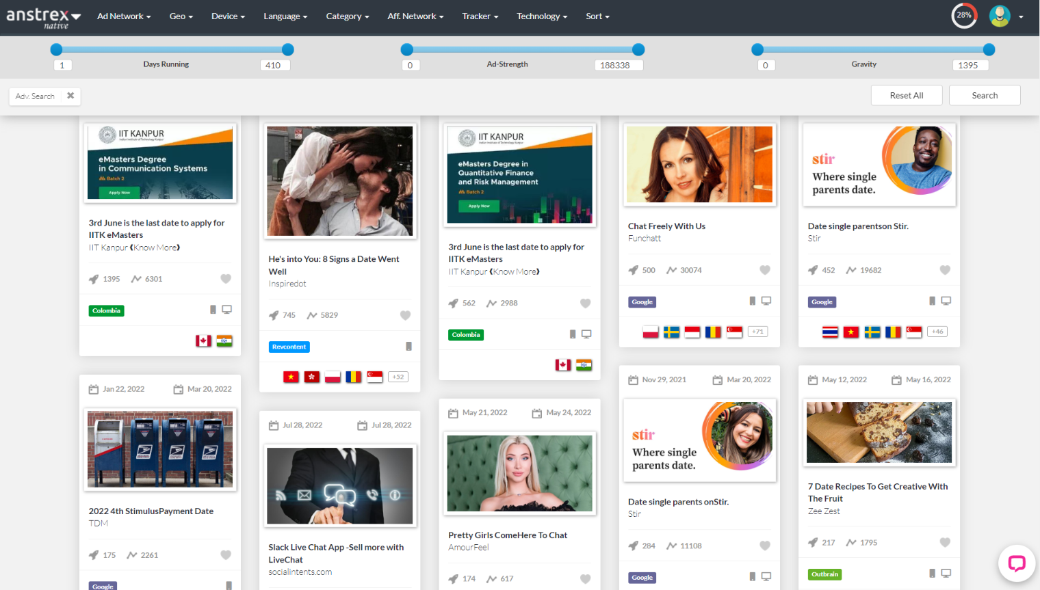Click Thailand flag on Stir ad
The image size is (1040, 590).
coord(830,332)
